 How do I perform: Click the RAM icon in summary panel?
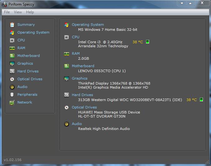[67, 54]
